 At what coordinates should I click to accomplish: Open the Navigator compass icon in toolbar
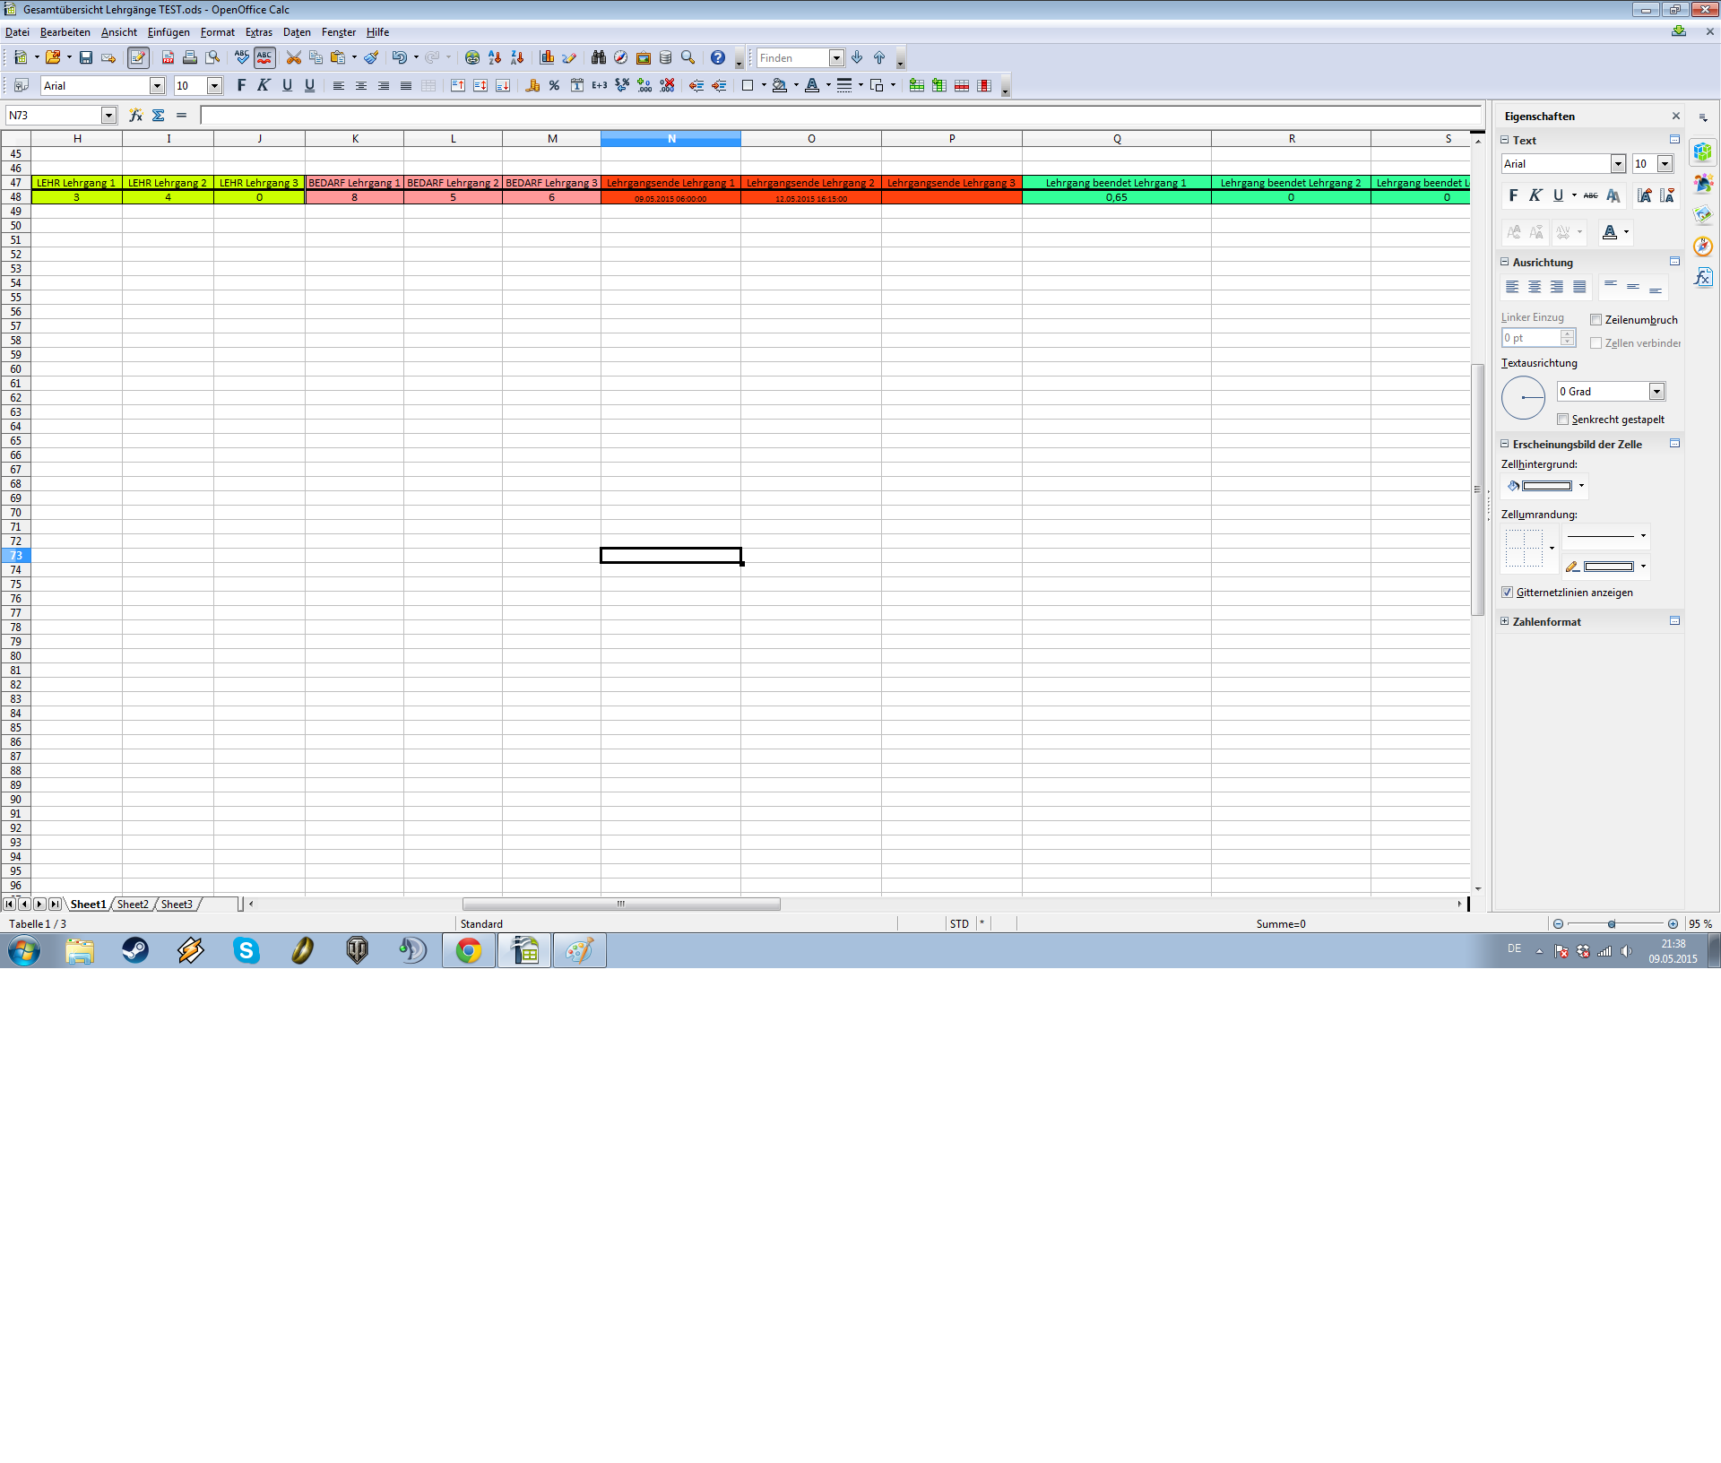click(620, 58)
